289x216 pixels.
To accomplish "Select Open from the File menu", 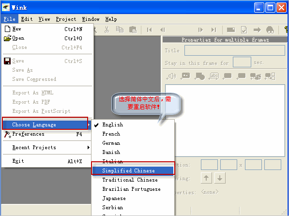I will click(47, 38).
